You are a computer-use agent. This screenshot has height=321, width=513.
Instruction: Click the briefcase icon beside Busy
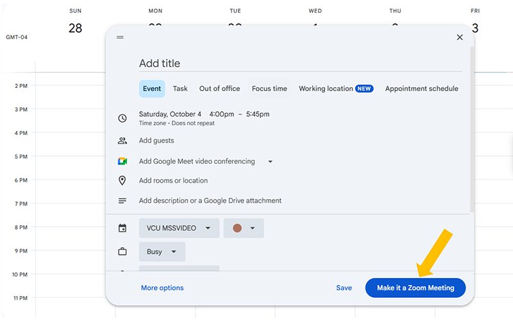[122, 252]
